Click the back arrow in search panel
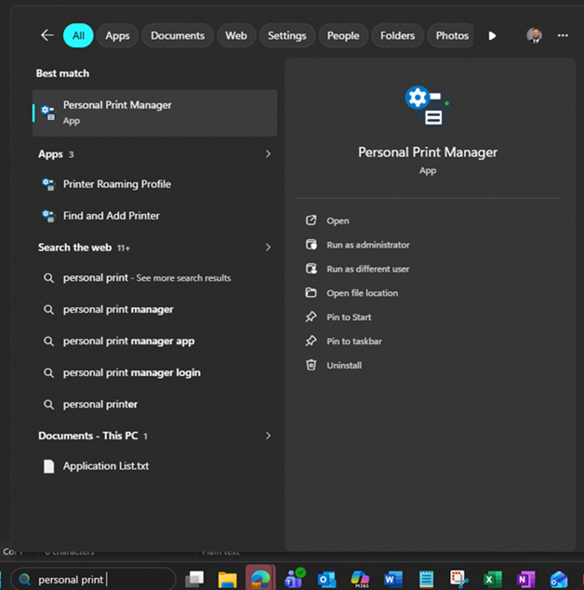The height and width of the screenshot is (590, 584). [47, 35]
